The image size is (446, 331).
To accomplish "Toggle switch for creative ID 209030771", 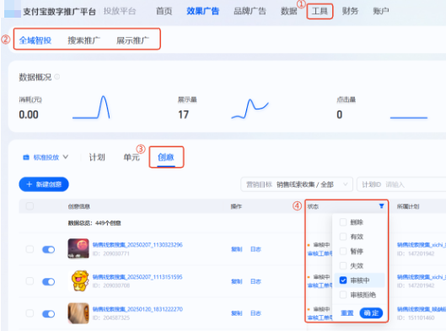I will [x=48, y=249].
